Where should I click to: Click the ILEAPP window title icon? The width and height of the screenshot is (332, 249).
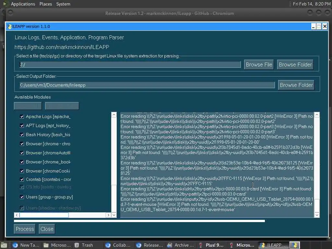pos(9,27)
